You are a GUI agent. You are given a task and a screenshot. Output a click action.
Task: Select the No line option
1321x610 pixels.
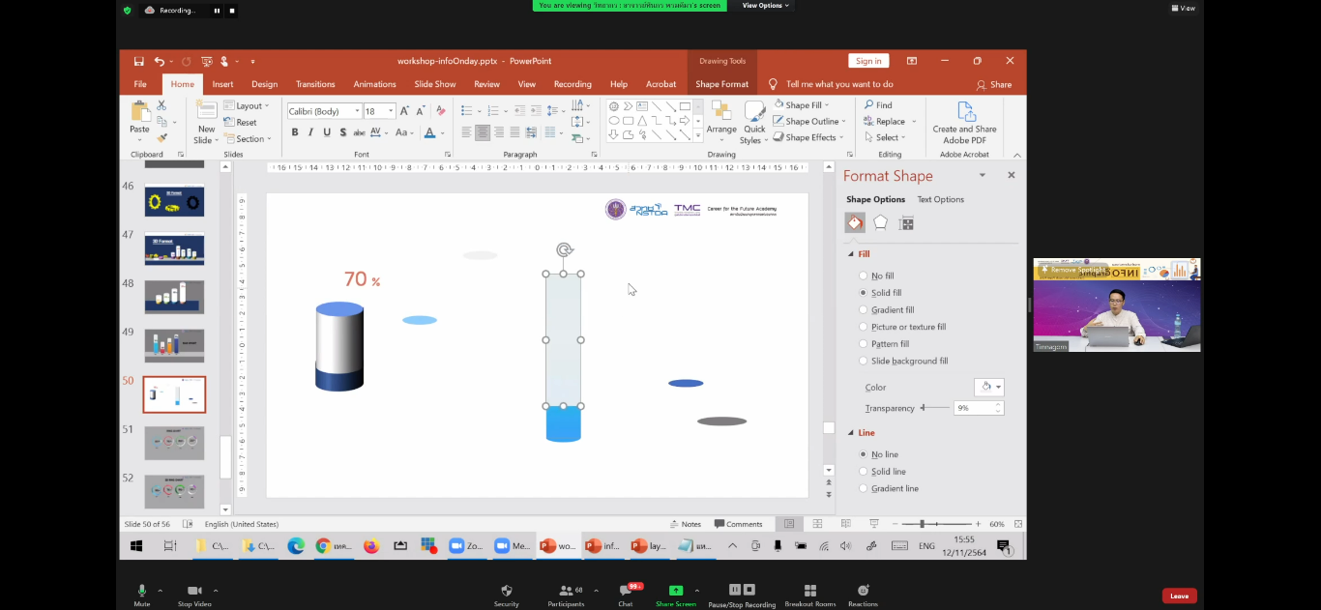click(x=878, y=454)
